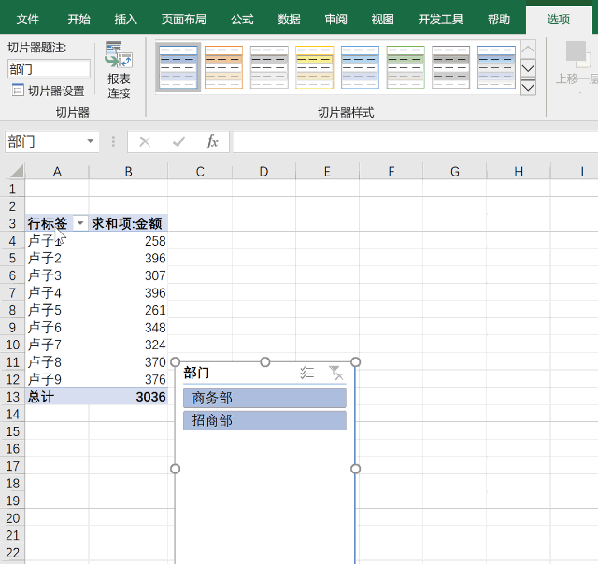Open the 帮助 ribbon tab
The image size is (598, 564).
(499, 19)
